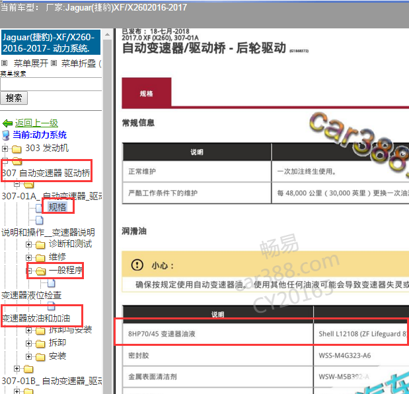Click the 规格 red tab
This screenshot has width=409, height=394.
coord(146,93)
